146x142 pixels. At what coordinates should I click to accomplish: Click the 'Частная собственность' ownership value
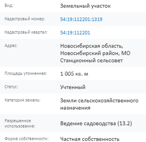pyautogui.click(x=90, y=139)
